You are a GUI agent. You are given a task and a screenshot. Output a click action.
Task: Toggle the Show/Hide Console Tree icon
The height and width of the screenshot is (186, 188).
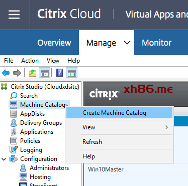45,73
